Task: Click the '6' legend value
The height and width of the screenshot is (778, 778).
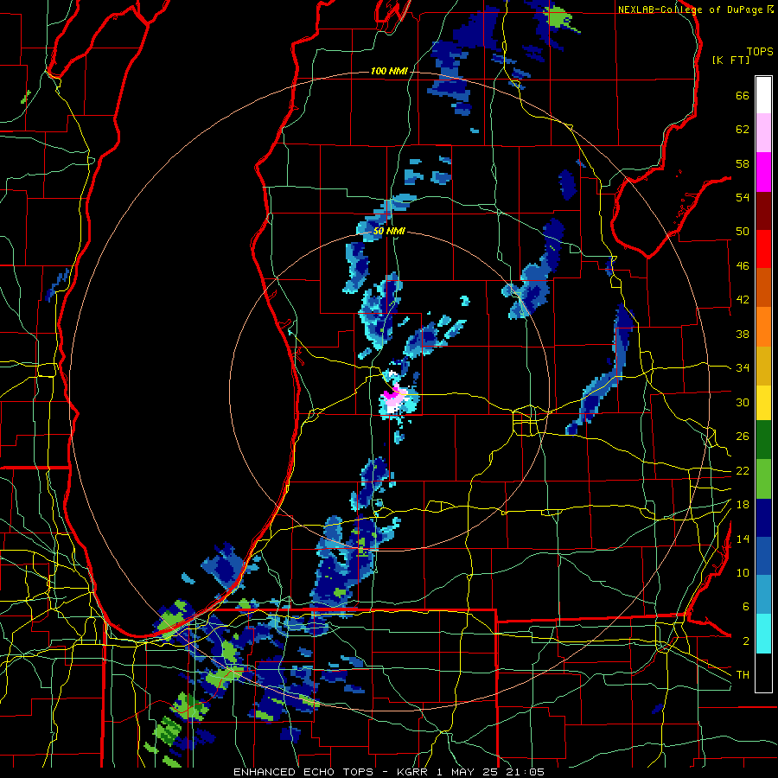Action: click(746, 607)
